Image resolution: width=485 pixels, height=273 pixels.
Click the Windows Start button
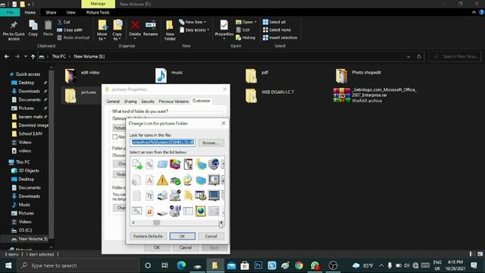(8, 265)
